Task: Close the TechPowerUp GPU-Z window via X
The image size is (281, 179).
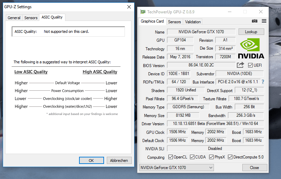Action: (x=261, y=12)
